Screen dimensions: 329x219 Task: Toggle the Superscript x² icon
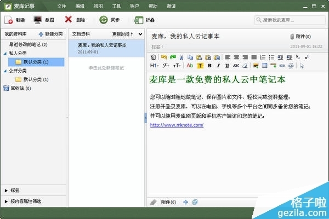click(x=307, y=57)
